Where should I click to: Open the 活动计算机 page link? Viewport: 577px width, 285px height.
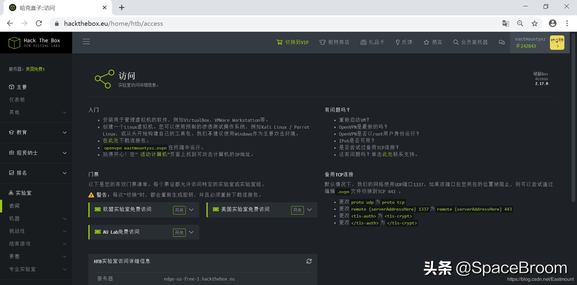[x=153, y=154]
